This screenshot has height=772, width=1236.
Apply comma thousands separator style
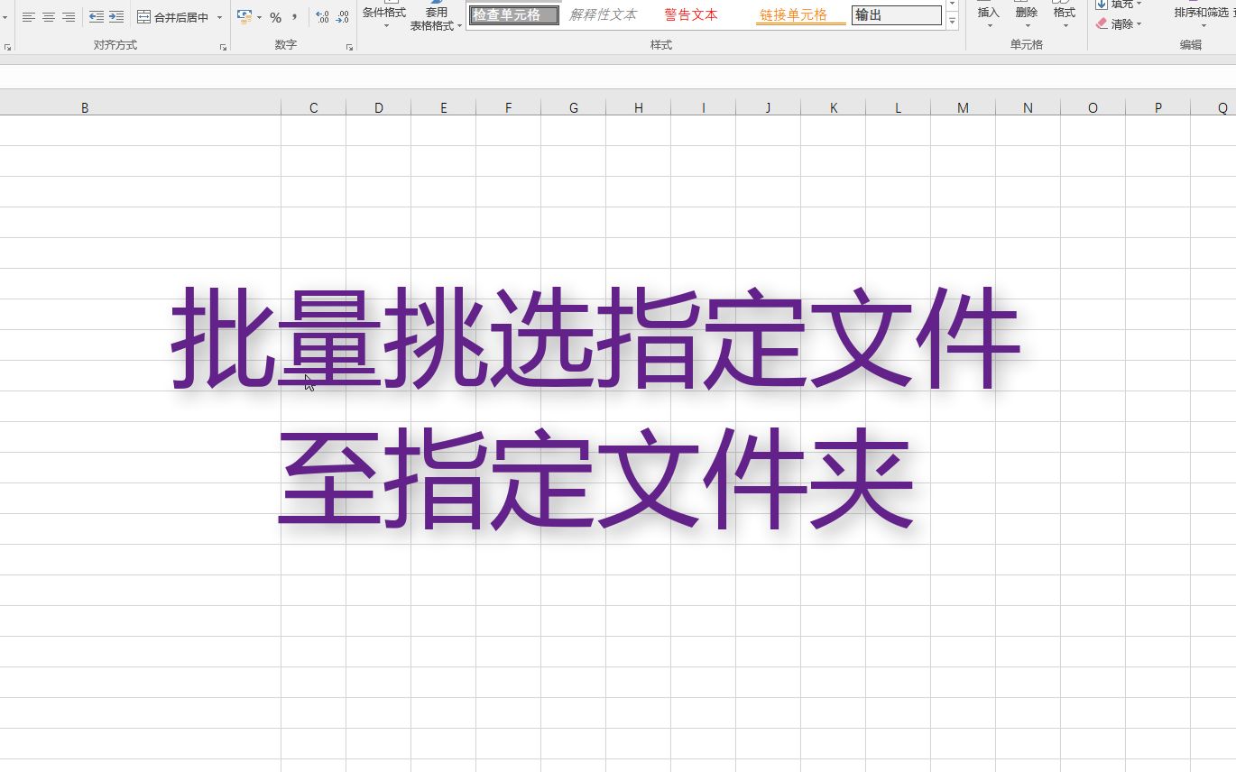294,17
